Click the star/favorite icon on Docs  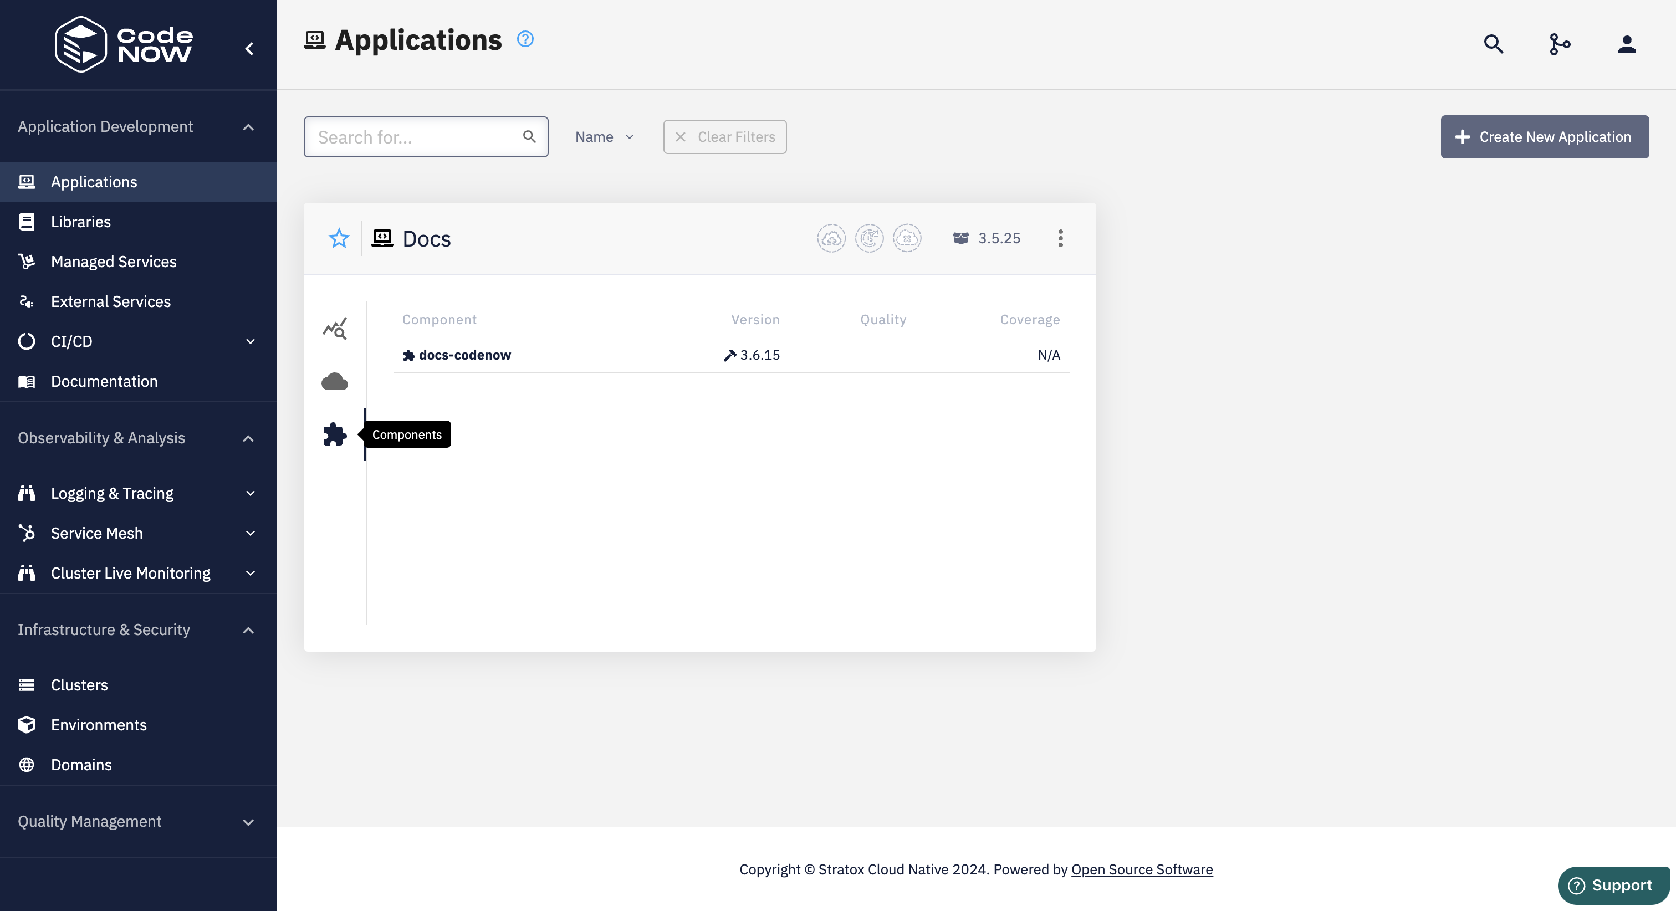(339, 238)
